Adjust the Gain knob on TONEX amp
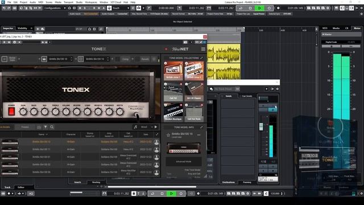 click(23, 112)
